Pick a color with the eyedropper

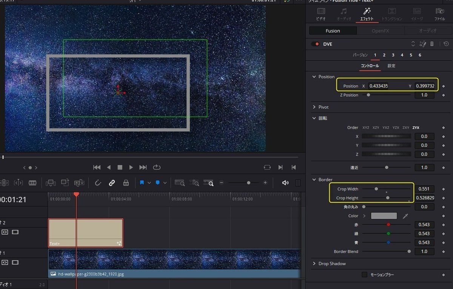tap(406, 216)
